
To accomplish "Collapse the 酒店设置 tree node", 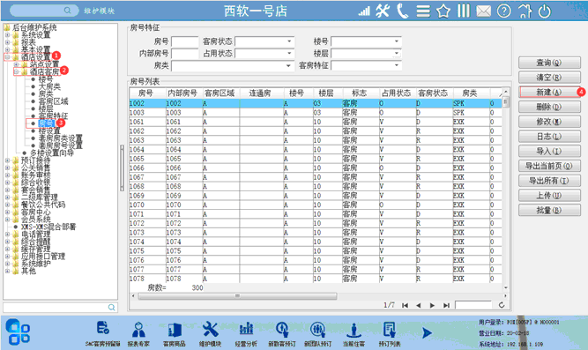I will 7,57.
